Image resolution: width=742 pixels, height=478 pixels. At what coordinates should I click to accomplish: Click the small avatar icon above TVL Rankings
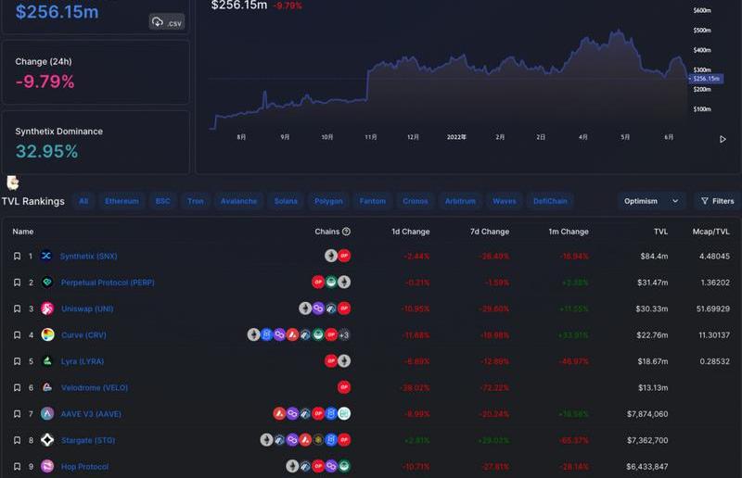point(13,182)
